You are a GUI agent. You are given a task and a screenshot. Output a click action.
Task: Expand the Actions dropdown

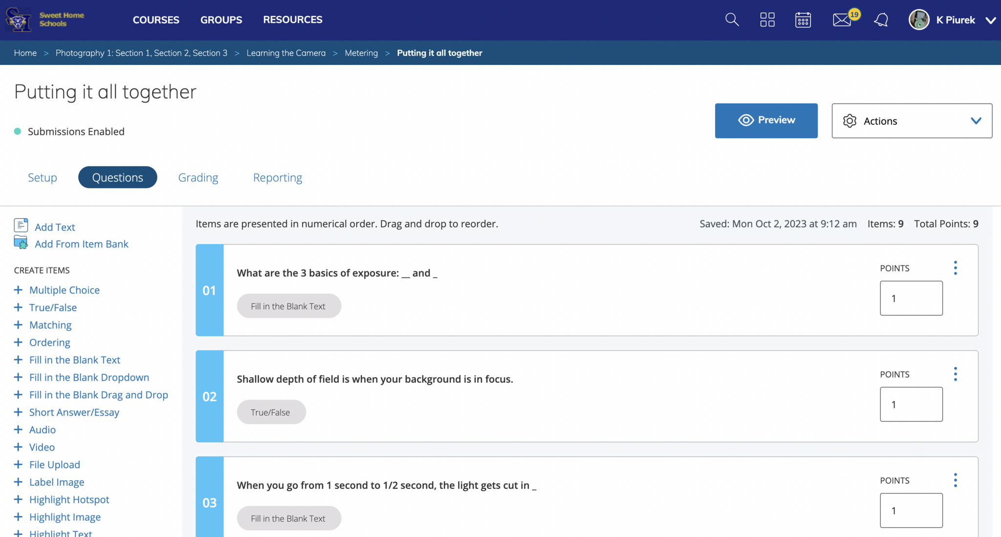tap(912, 121)
